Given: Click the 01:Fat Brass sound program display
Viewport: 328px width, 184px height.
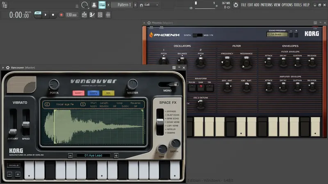Looking at the screenshot, I should click(277, 34).
